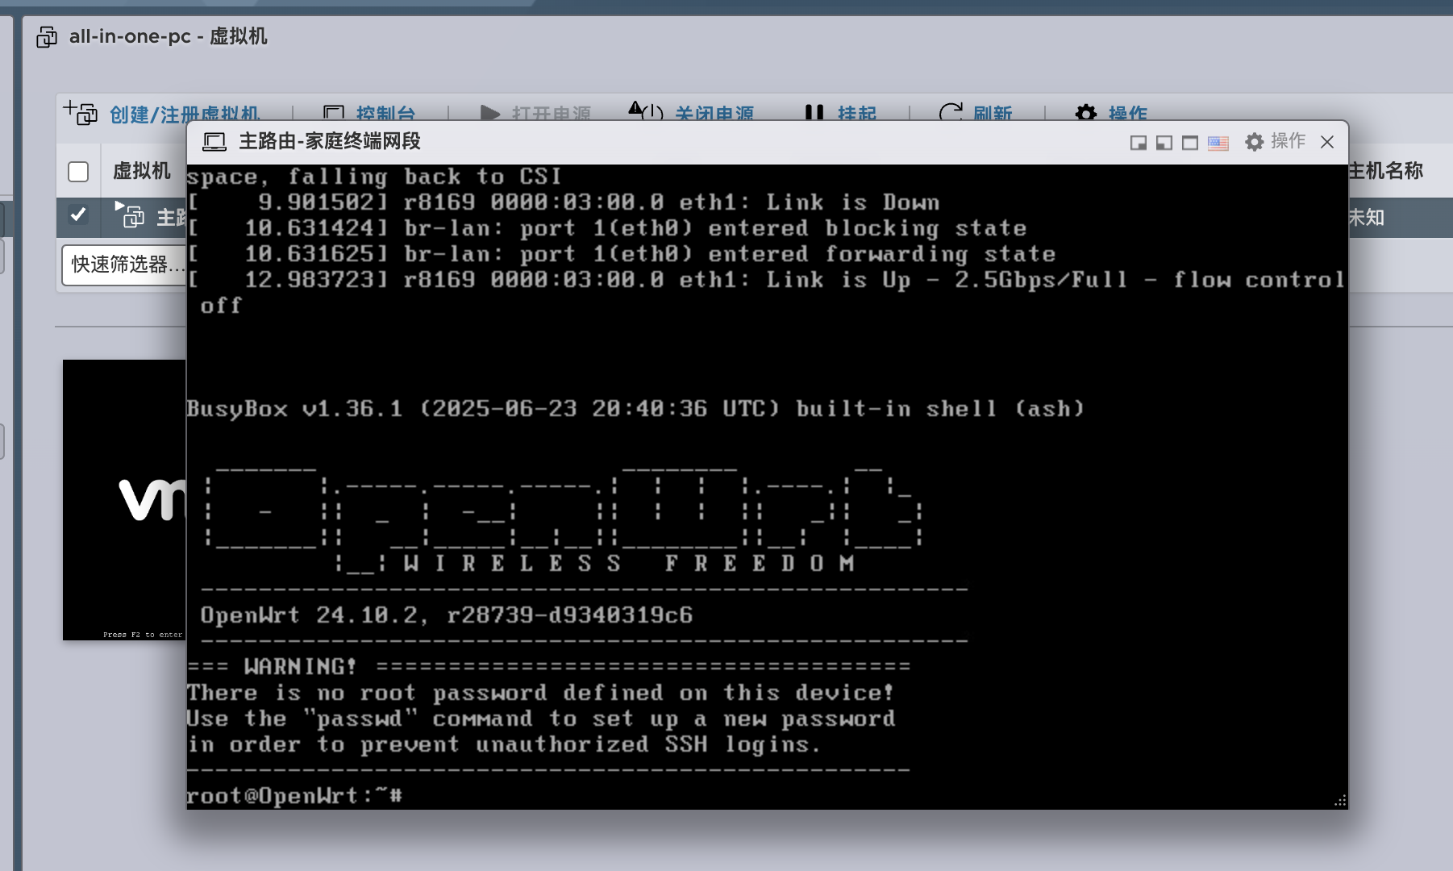
Task: Open the 操作 actions menu in host toolbar
Action: (x=1127, y=113)
